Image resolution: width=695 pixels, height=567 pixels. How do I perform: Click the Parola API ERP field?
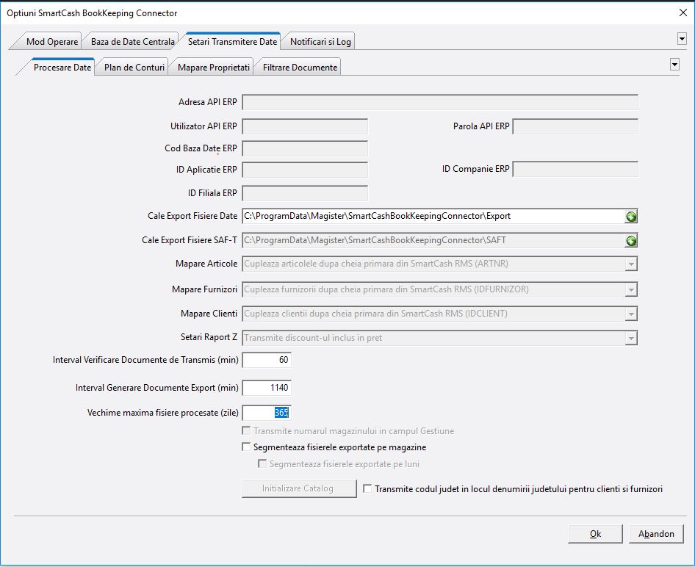click(575, 126)
